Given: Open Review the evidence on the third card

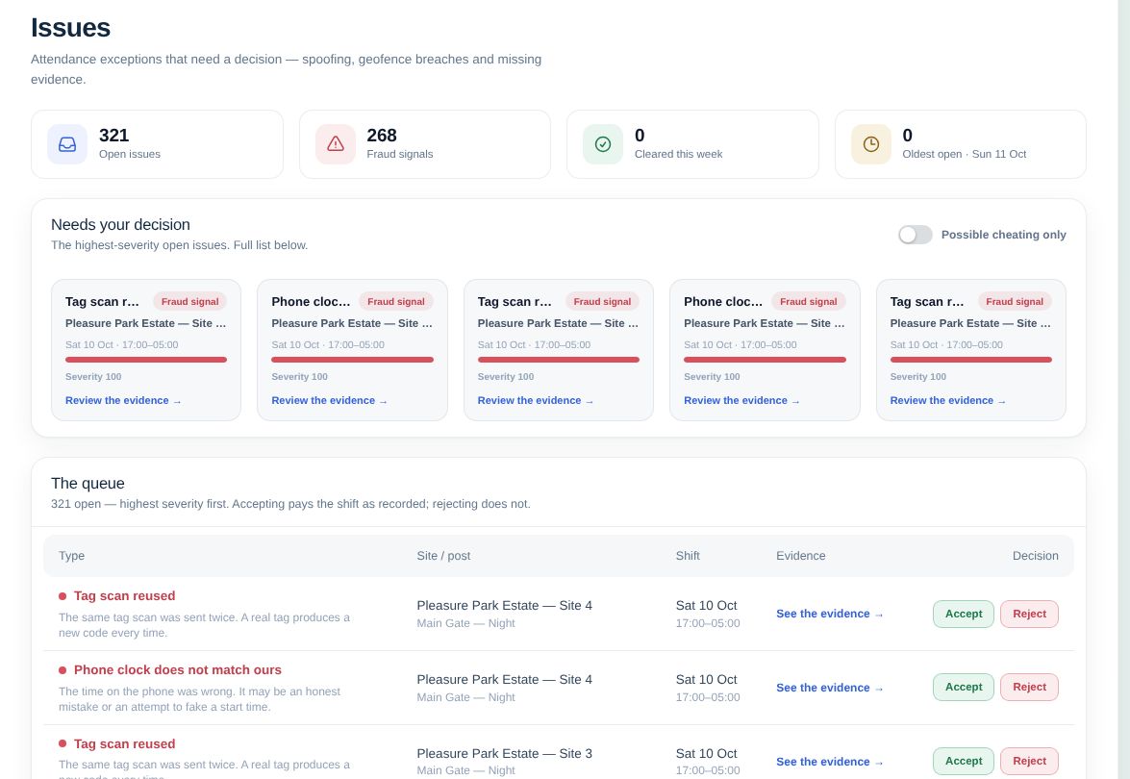Looking at the screenshot, I should [x=535, y=401].
